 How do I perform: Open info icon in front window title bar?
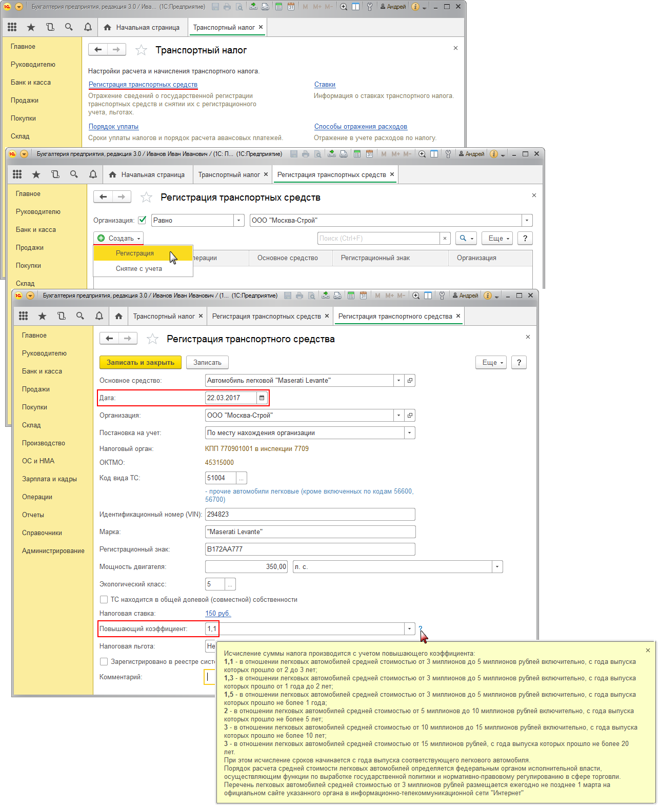(488, 296)
